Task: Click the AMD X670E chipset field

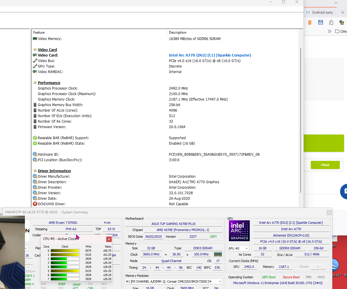Action: [183, 230]
